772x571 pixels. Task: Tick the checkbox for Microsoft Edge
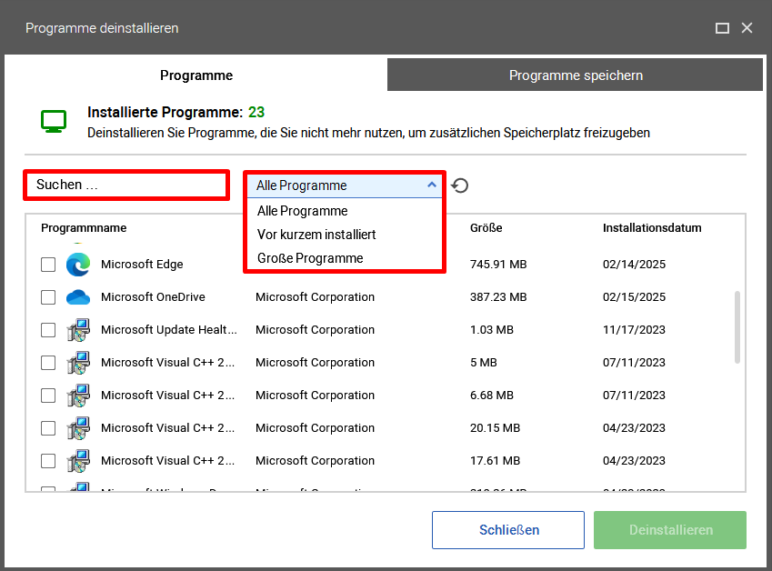(48, 265)
